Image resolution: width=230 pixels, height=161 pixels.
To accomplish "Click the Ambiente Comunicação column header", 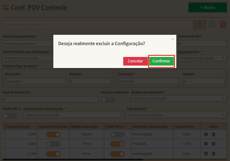I will 152,127.
